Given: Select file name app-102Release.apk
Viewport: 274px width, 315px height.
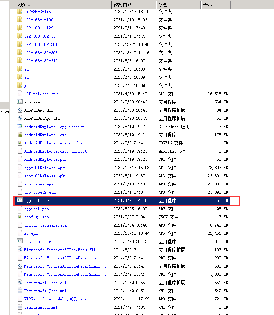Looking at the screenshot, I should [44, 176].
